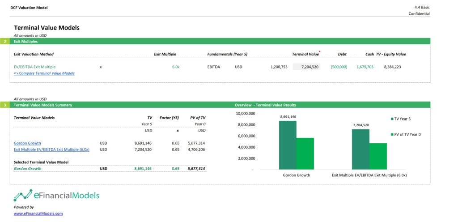Click the Gordon Growth chart axis label
This screenshot has width=458, height=222.
click(297, 175)
